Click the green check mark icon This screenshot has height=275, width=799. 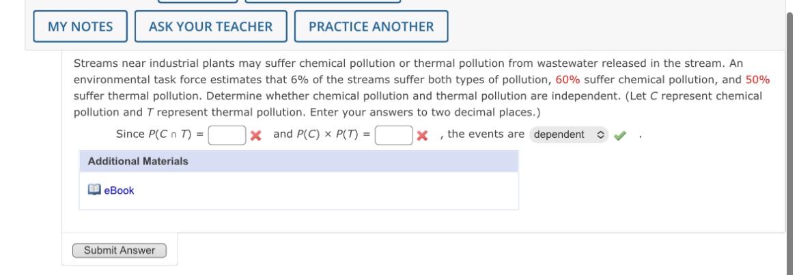coord(619,135)
